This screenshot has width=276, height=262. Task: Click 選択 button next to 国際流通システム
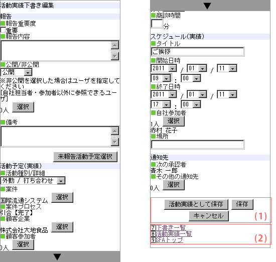[62, 198]
